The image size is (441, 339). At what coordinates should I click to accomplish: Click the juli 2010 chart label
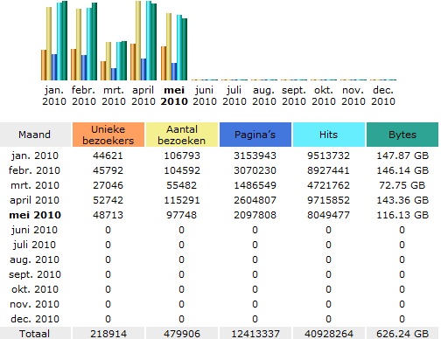pyautogui.click(x=234, y=95)
